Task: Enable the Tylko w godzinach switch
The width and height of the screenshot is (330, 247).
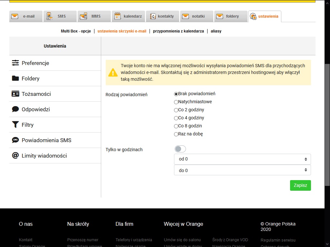Action: 180,149
